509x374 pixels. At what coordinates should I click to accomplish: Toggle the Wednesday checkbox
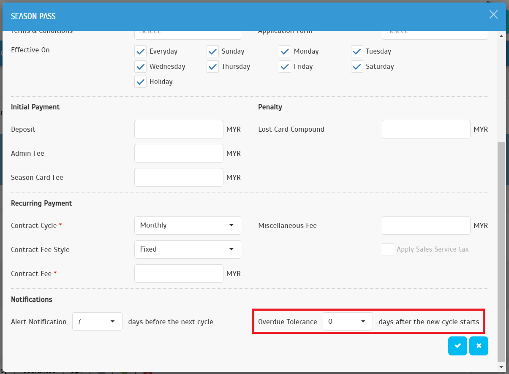pos(140,67)
